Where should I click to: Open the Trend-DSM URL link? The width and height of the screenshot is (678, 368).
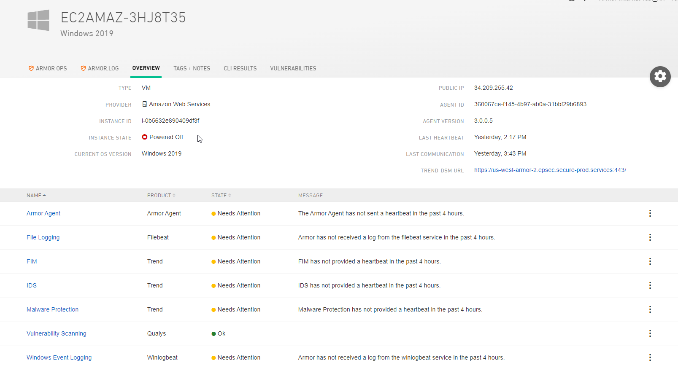pyautogui.click(x=550, y=170)
